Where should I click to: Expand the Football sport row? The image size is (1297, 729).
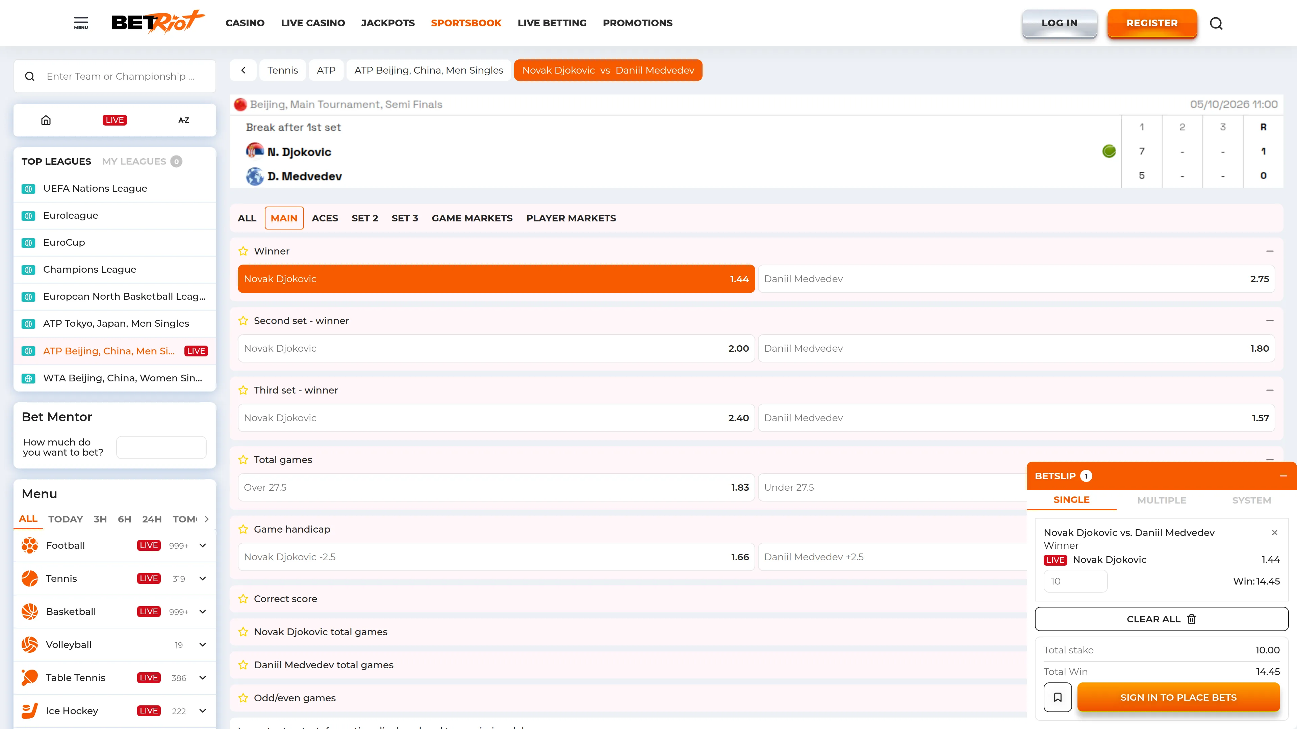203,545
